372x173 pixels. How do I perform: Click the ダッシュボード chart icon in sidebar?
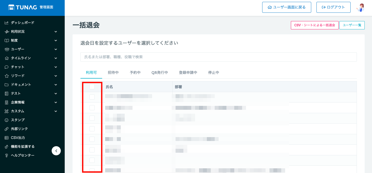(7, 23)
